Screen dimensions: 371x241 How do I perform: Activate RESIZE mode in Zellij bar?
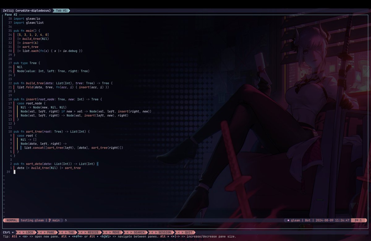click(x=89, y=232)
